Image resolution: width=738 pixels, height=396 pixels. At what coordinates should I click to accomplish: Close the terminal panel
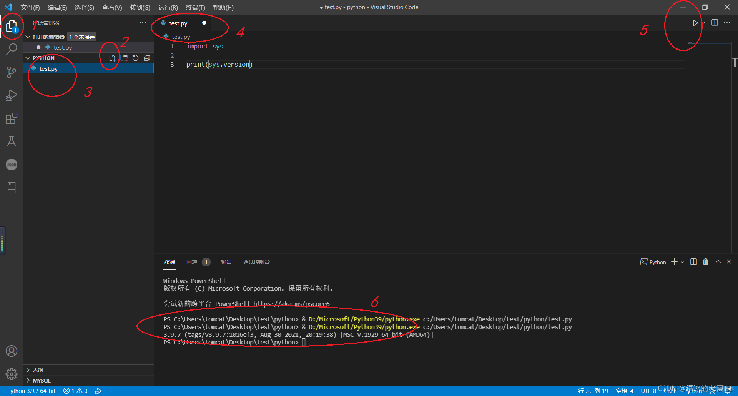pos(729,261)
